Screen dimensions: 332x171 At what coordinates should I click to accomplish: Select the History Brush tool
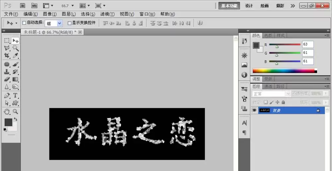15,71
